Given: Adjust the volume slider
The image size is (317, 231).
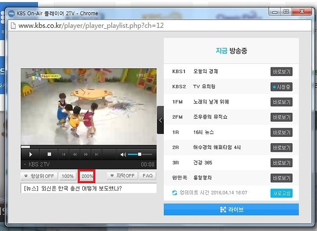Looking at the screenshot, I should [140, 154].
